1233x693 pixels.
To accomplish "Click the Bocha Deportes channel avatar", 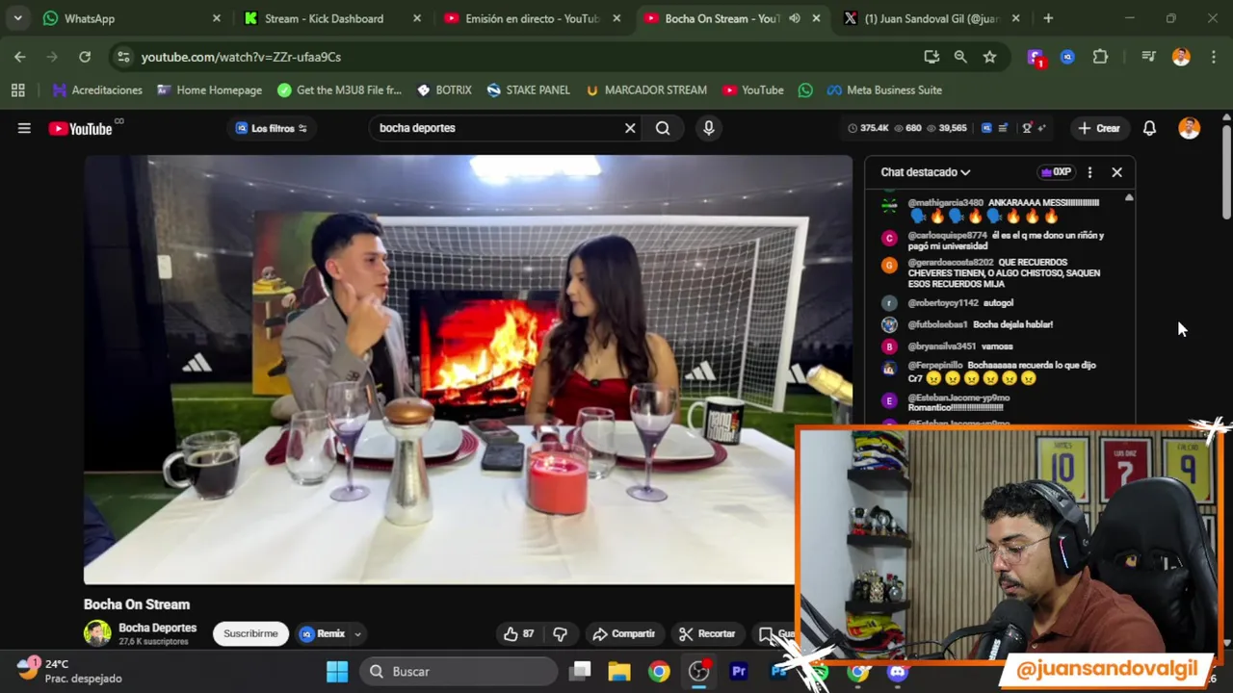I will point(97,632).
